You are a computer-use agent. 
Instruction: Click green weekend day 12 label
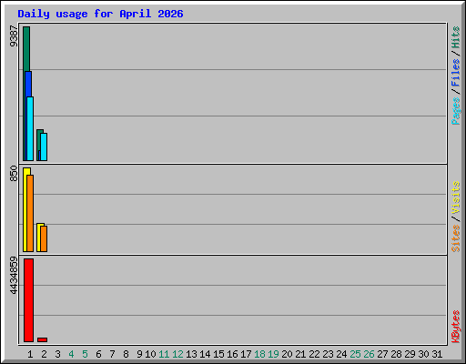[x=177, y=354]
